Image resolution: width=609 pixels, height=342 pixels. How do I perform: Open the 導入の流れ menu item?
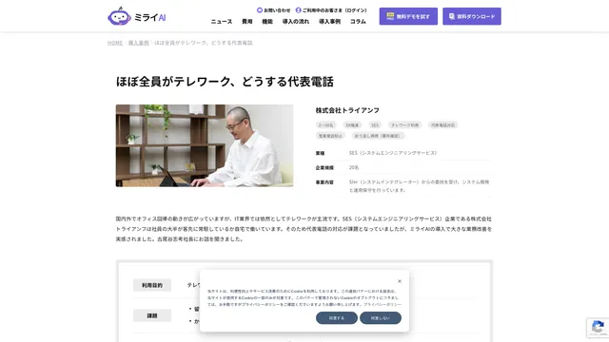pyautogui.click(x=296, y=22)
